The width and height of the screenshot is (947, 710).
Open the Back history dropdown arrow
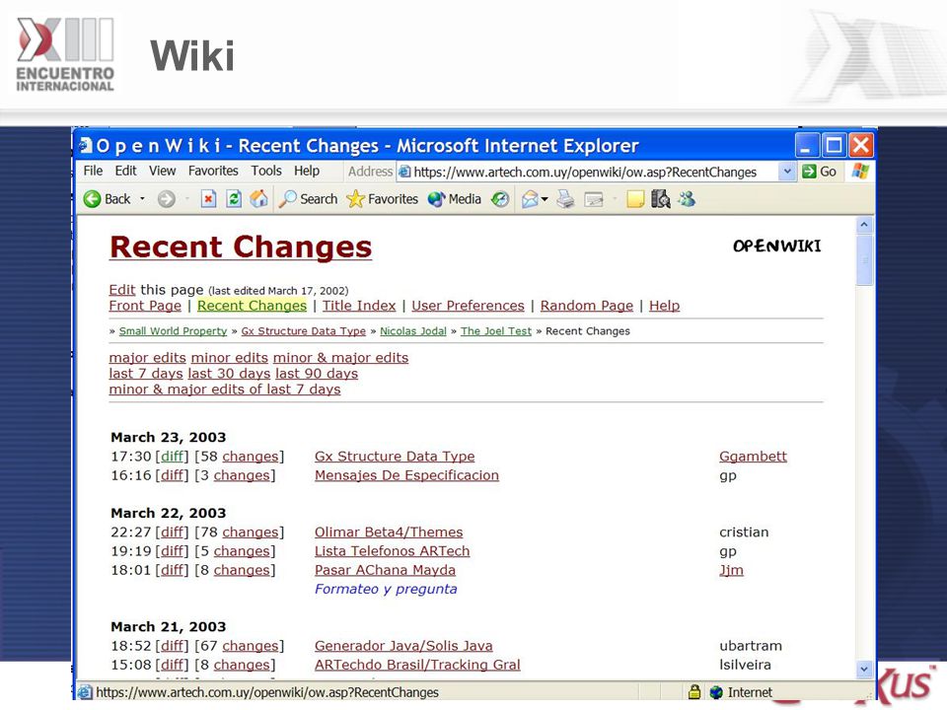coord(142,198)
